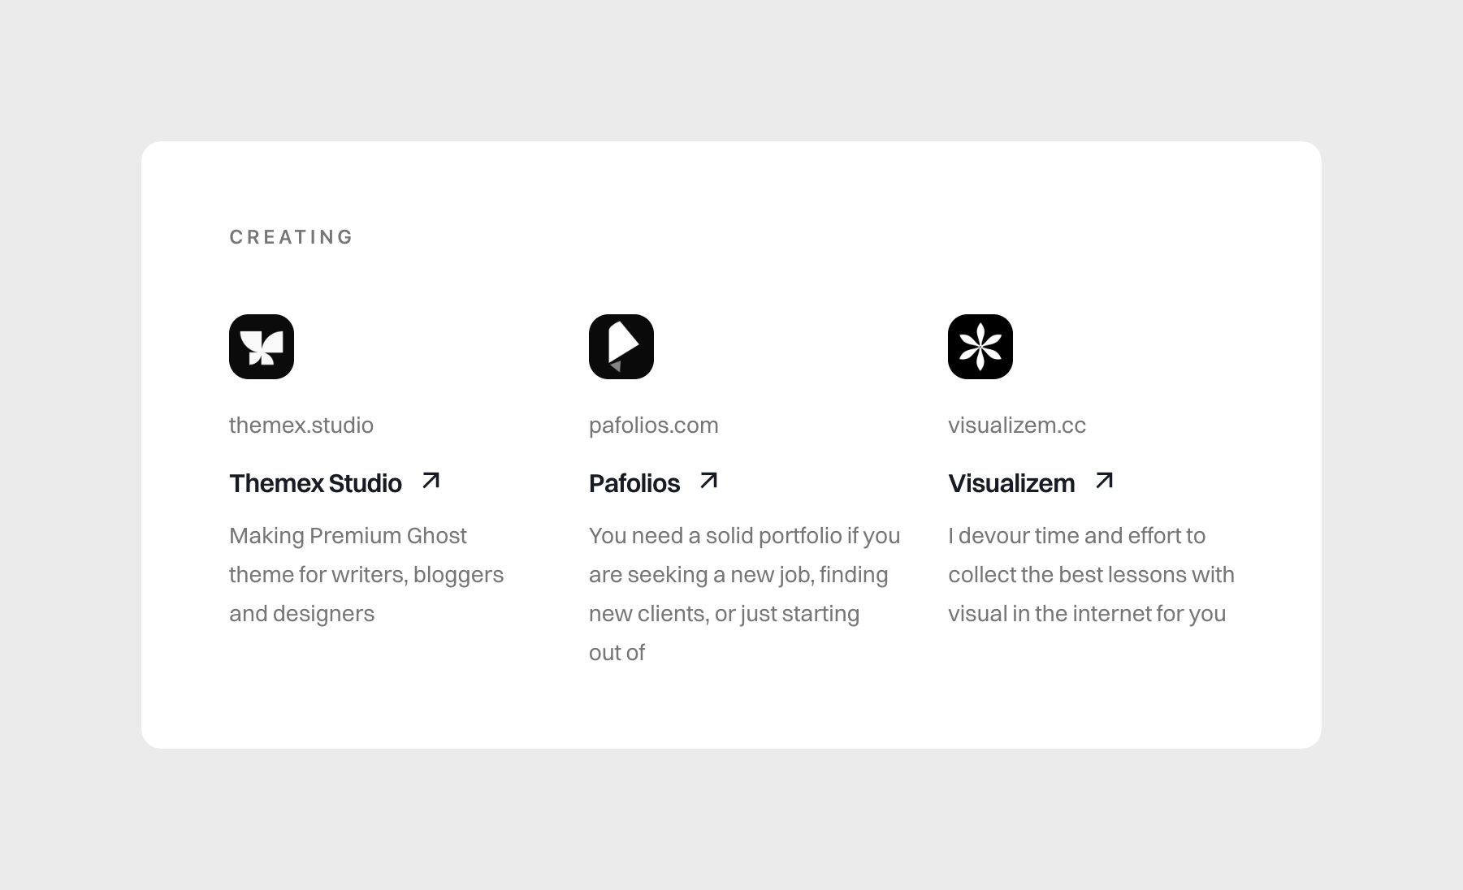This screenshot has width=1463, height=890.
Task: Click the diagonal arrow next to Pafolios
Action: pyautogui.click(x=708, y=482)
